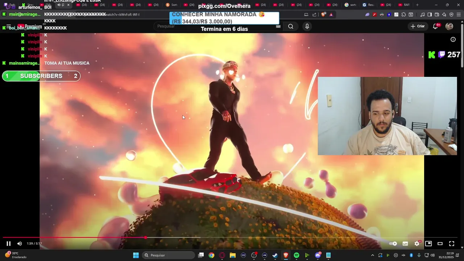Click the Brave Shields lion icon
Image resolution: width=464 pixels, height=261 pixels.
coord(323,14)
